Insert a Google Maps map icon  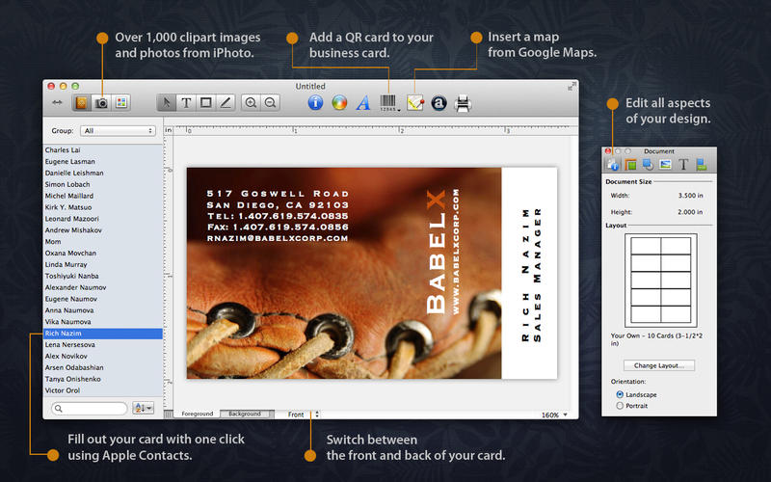pos(415,102)
